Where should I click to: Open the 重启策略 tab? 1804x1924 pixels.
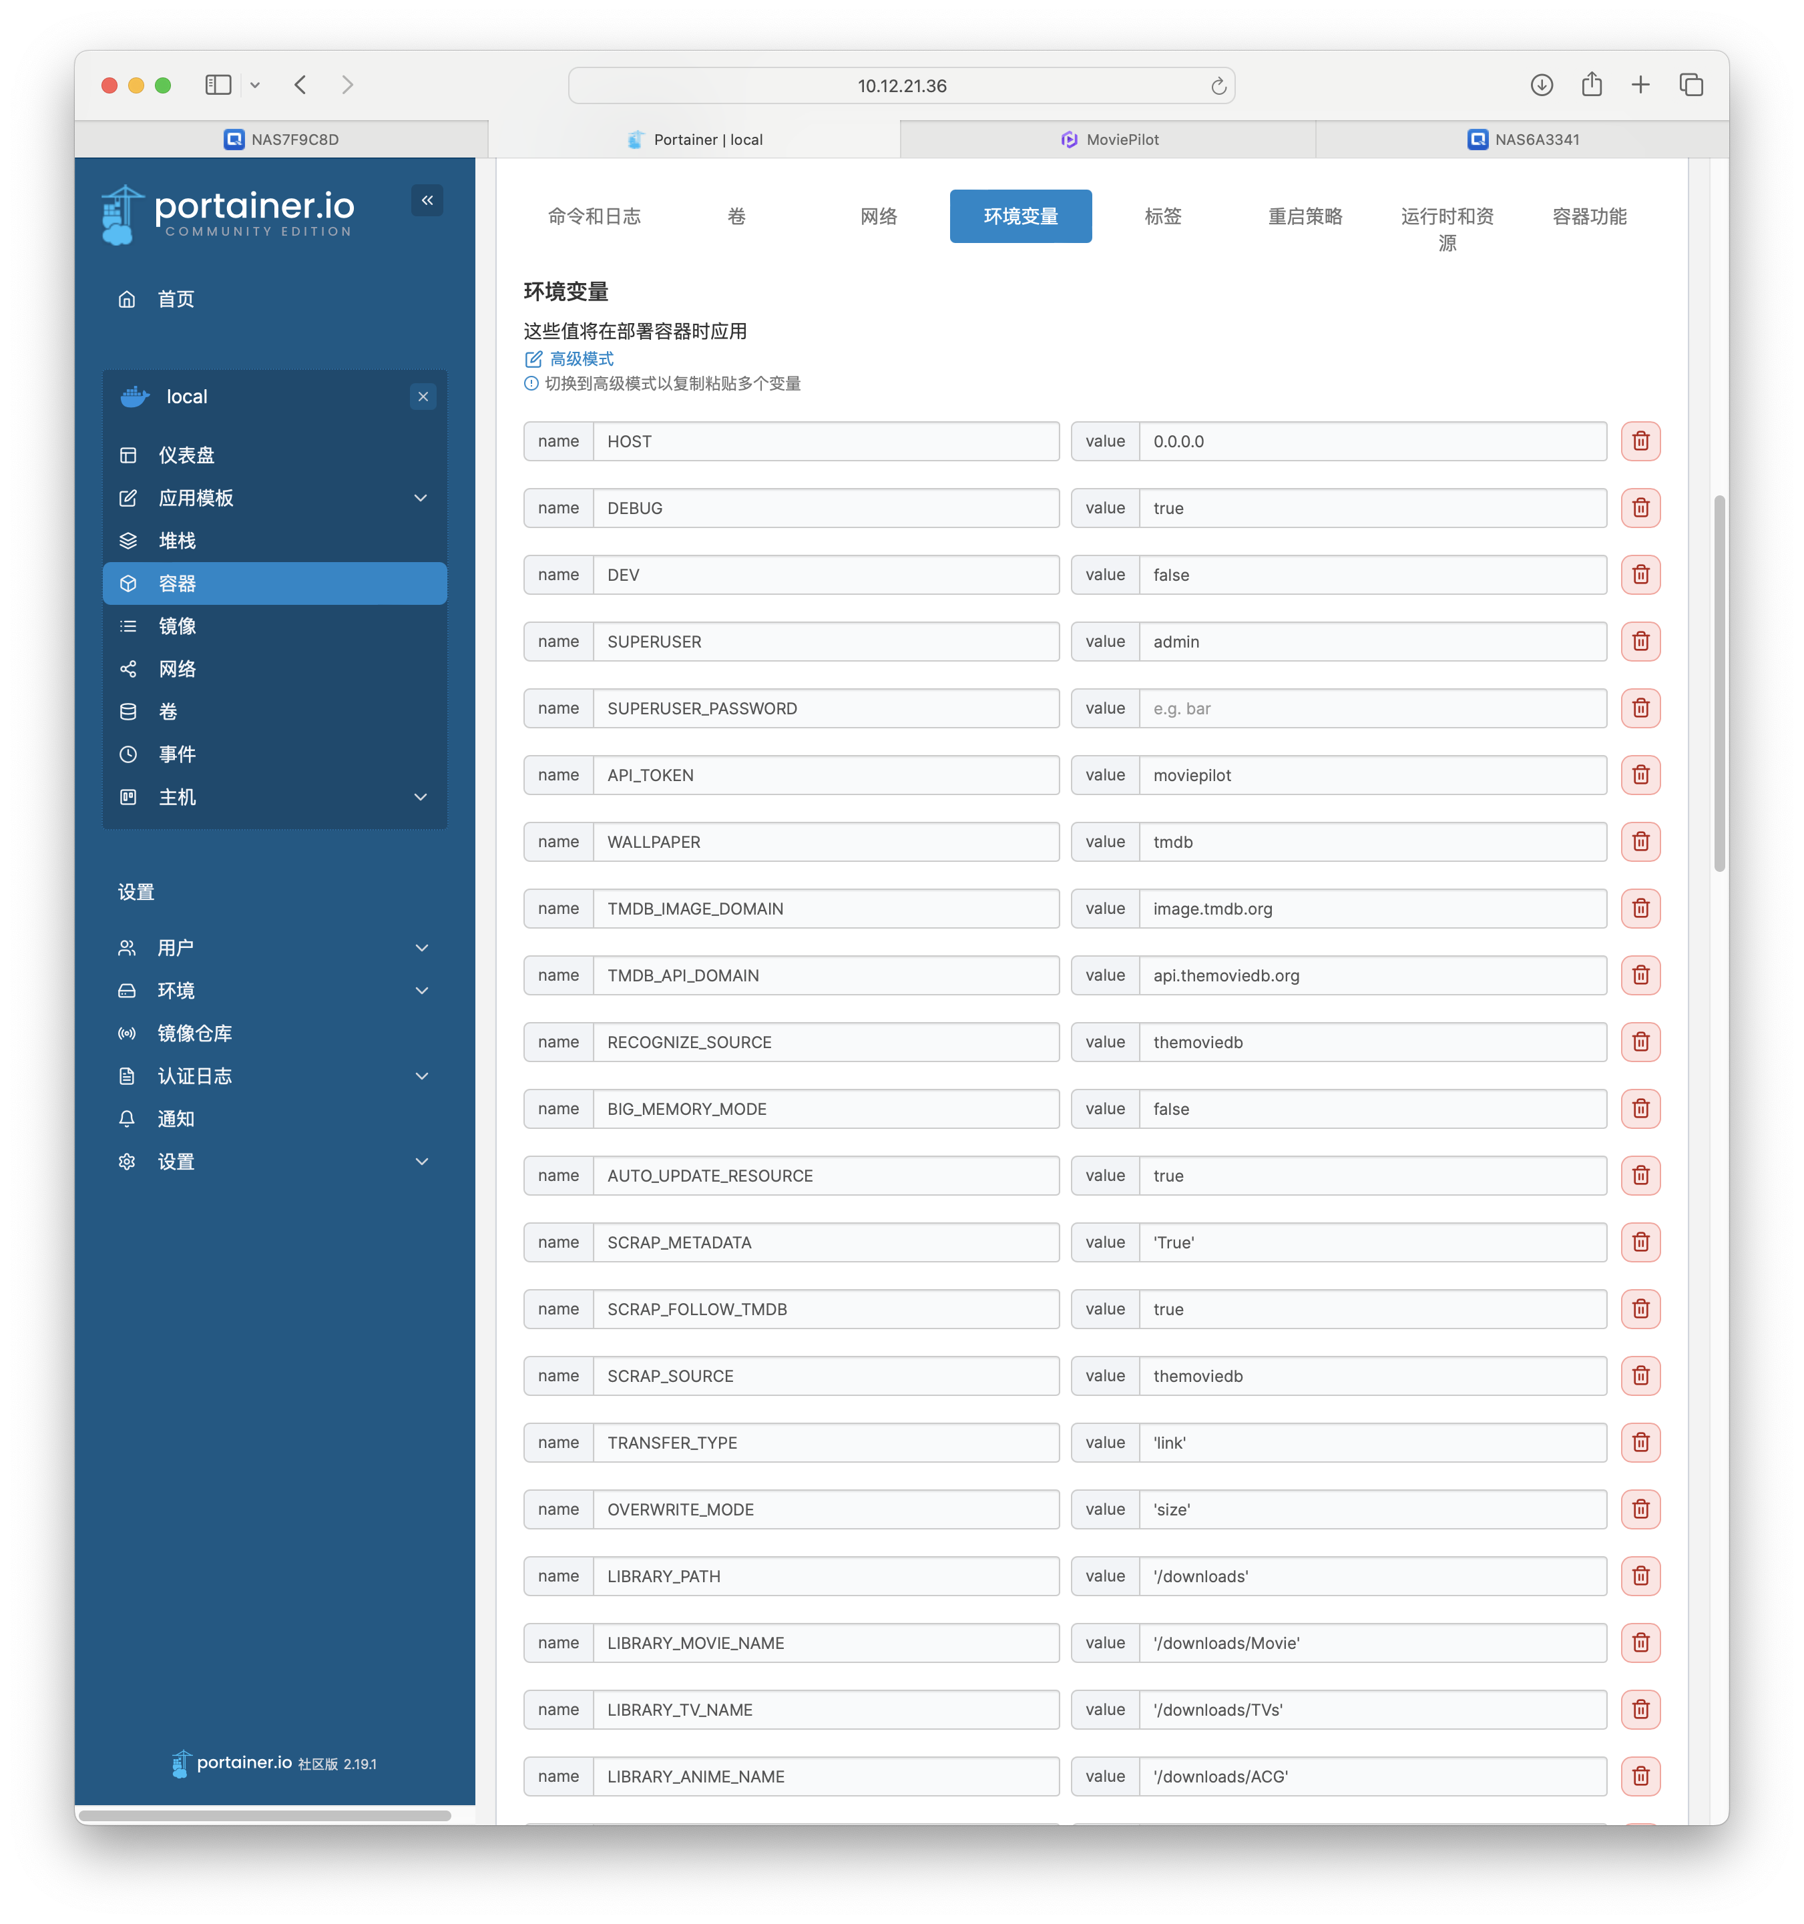(x=1305, y=216)
